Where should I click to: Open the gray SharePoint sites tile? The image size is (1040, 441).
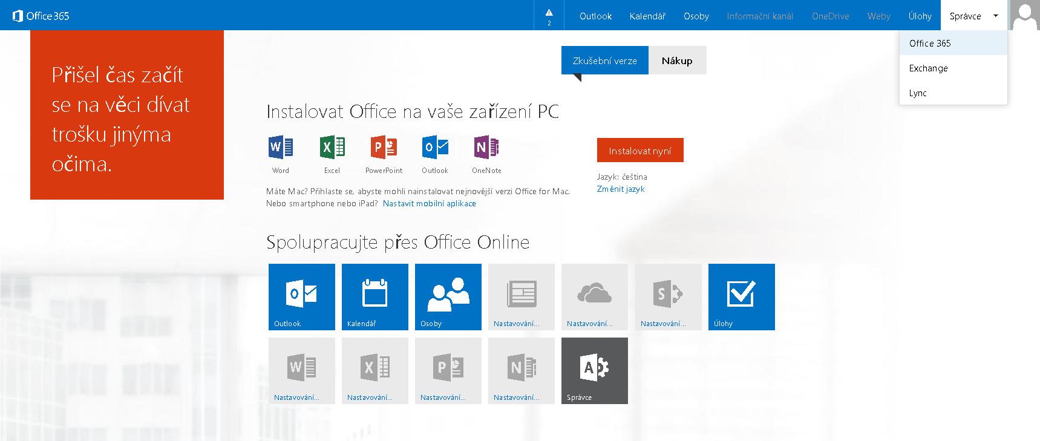pyautogui.click(x=669, y=297)
